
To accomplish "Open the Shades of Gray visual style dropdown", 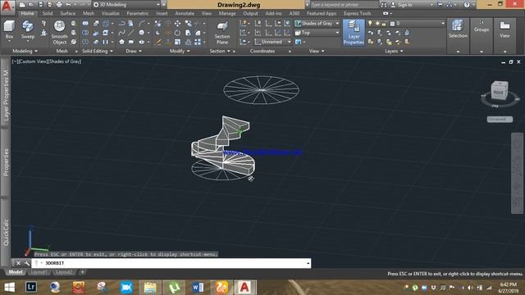I will click(317, 24).
